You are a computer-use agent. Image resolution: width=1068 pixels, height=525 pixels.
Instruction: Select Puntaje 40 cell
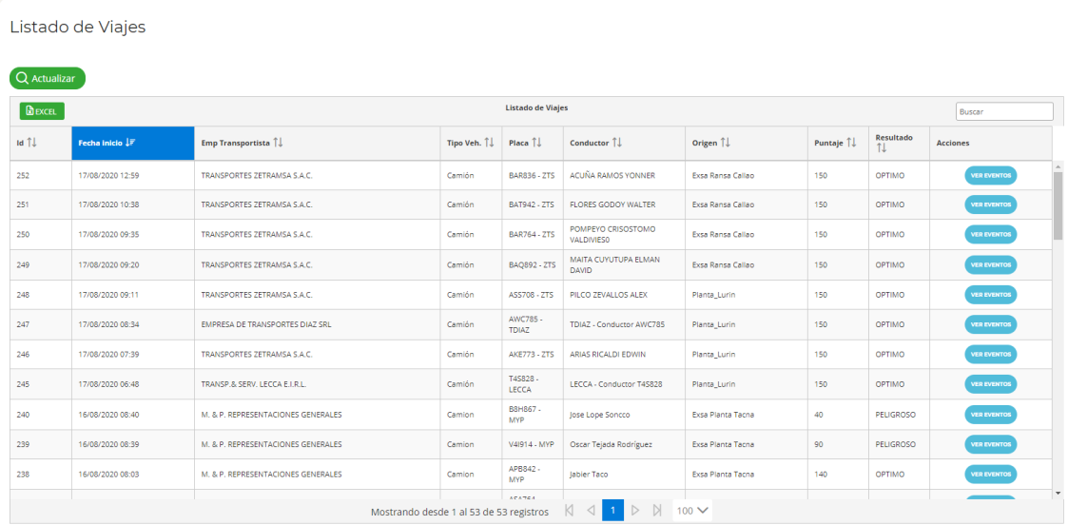point(838,414)
